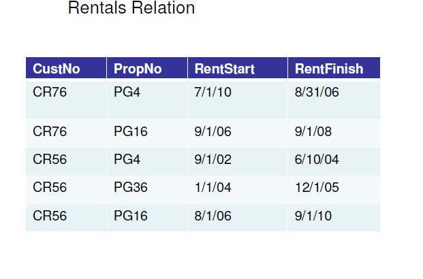This screenshot has width=423, height=279.
Task: Click the RentFinish column header
Action: [x=328, y=69]
